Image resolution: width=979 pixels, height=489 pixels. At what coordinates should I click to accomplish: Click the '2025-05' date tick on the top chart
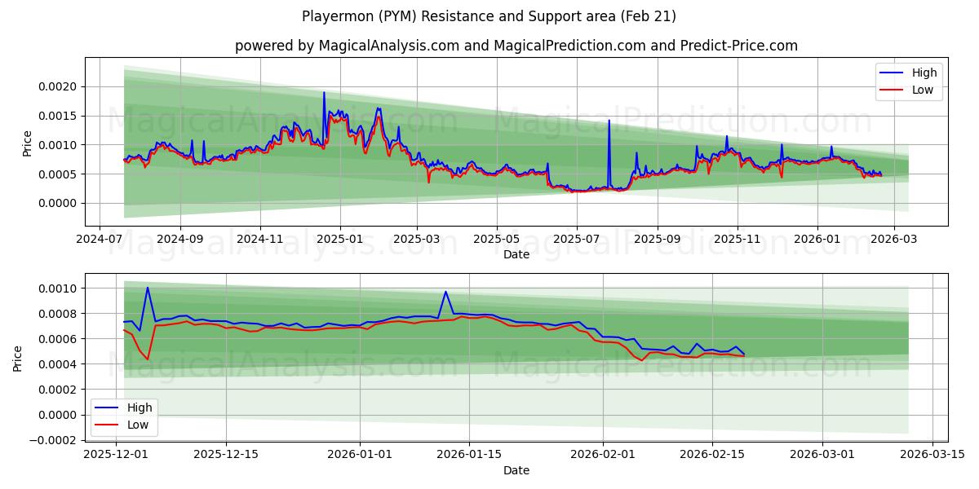coord(497,239)
